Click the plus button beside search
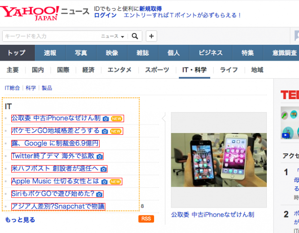The height and width of the screenshot is (233, 299). [151, 36]
